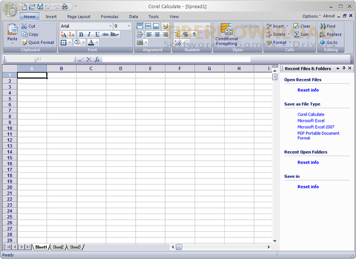
Task: Click the Conditional Formatting icon
Action: click(226, 29)
